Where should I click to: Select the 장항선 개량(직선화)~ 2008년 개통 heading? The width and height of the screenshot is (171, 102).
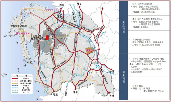click(x=148, y=59)
